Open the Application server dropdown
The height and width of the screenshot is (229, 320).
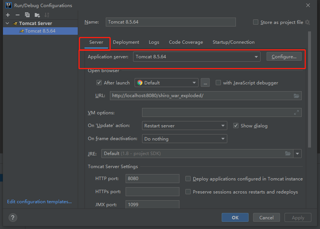(x=256, y=56)
